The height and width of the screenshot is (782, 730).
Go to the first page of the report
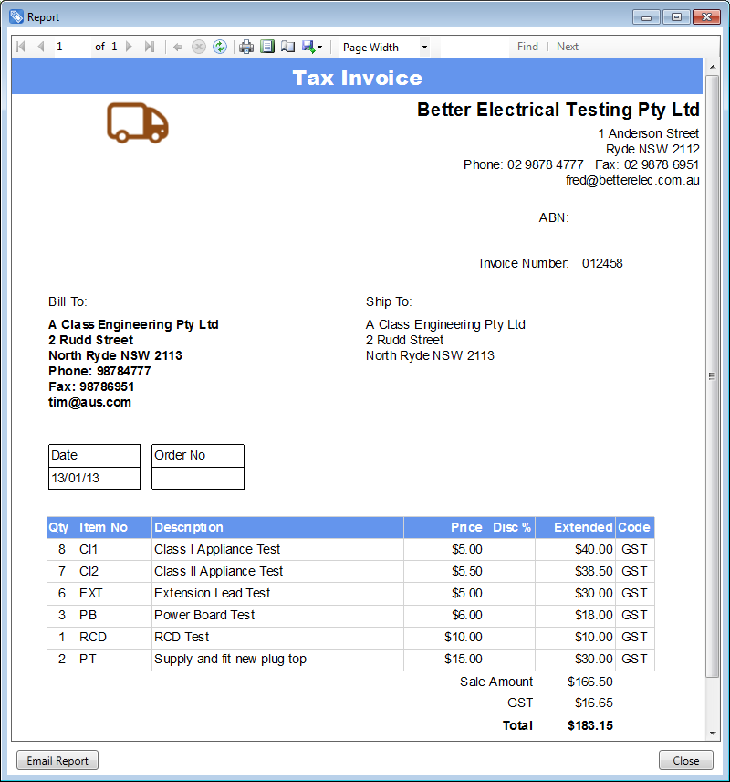point(20,47)
